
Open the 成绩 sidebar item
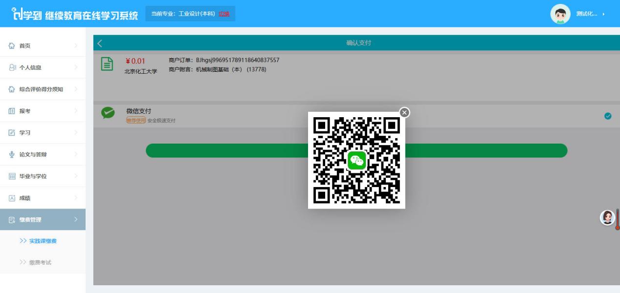coord(43,198)
